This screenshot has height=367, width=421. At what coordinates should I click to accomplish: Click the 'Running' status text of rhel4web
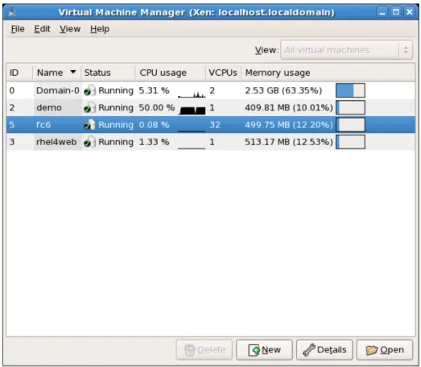[116, 142]
